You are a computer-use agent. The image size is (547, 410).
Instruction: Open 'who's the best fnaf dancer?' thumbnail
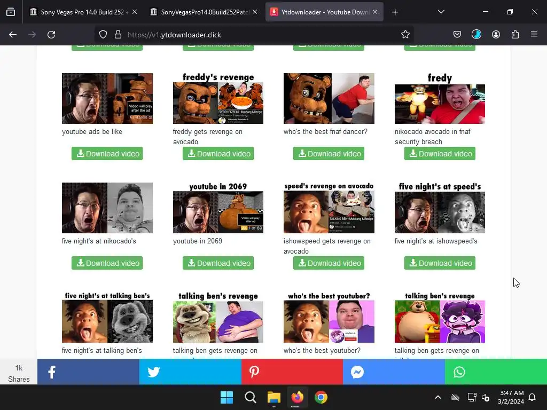click(x=329, y=98)
